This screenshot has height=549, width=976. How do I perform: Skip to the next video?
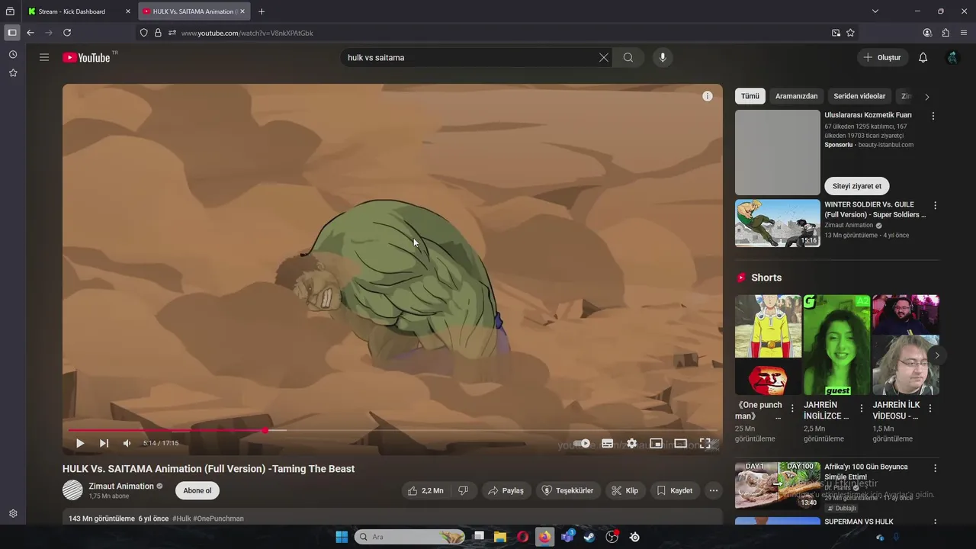(x=104, y=443)
